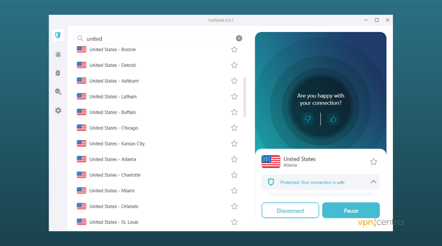Screen dimensions: 442x246
Task: Open the Antivirus bug icon in sidebar
Action: 58,73
